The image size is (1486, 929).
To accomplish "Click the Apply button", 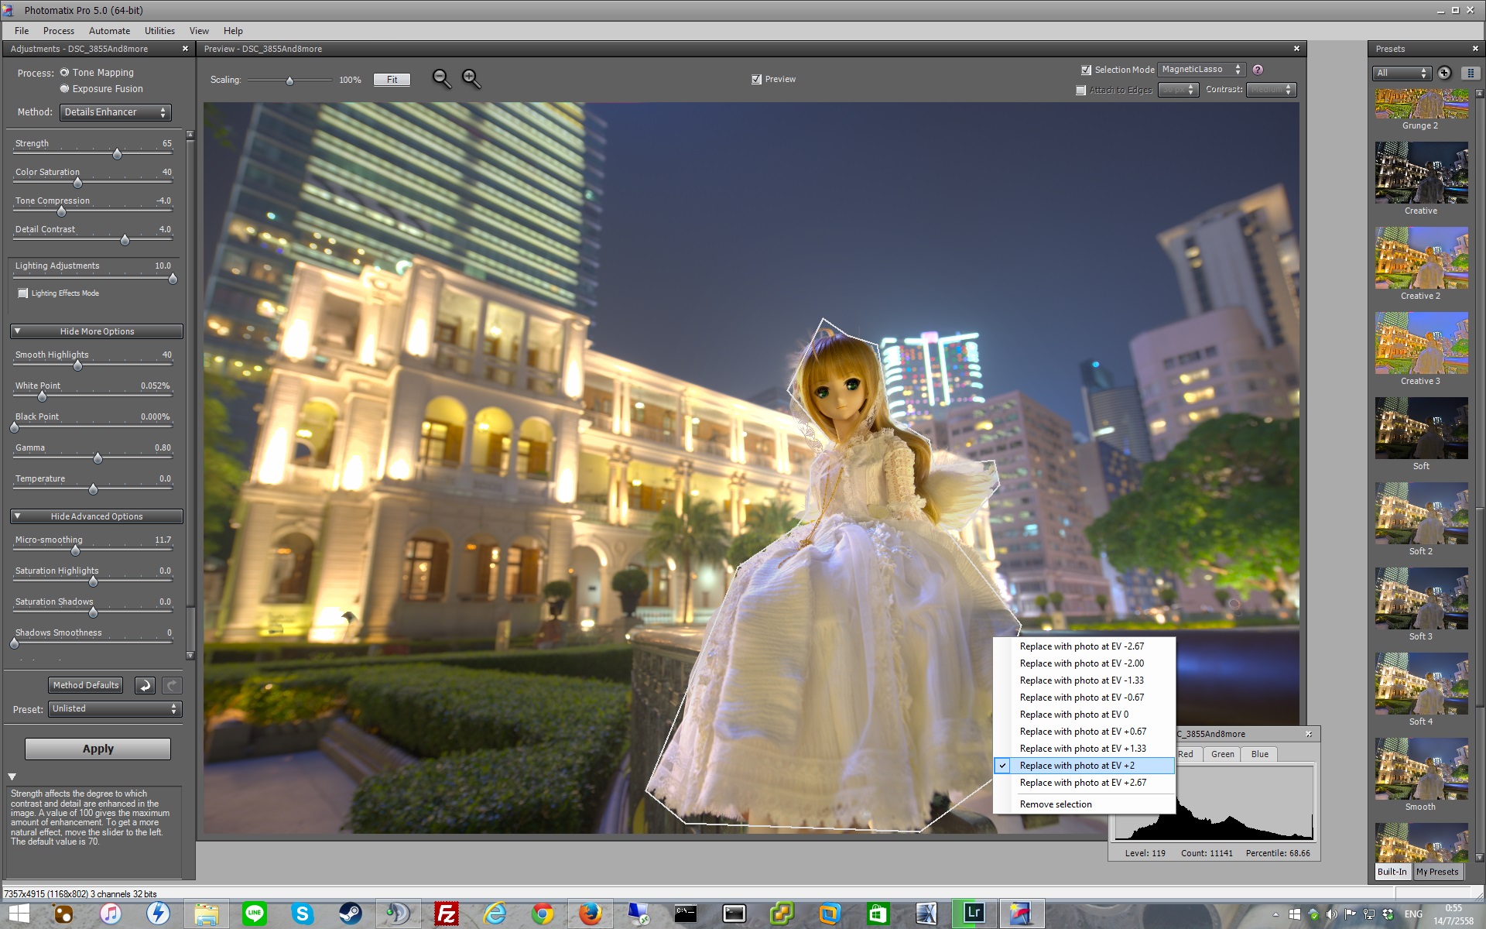I will (98, 749).
